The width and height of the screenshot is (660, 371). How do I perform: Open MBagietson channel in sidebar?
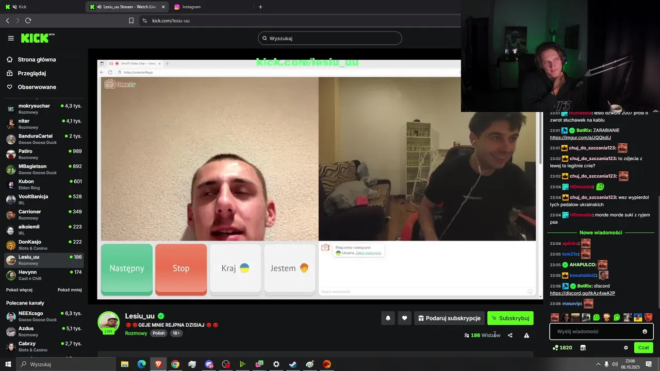(x=44, y=169)
